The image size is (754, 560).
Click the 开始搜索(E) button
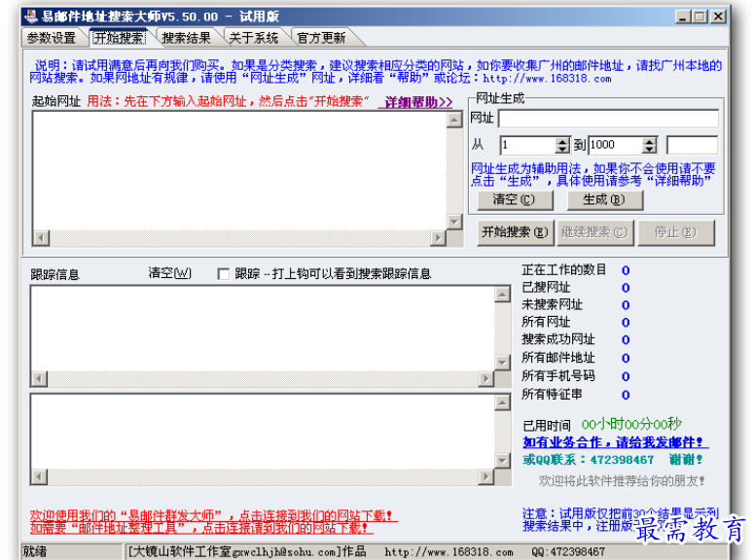516,232
